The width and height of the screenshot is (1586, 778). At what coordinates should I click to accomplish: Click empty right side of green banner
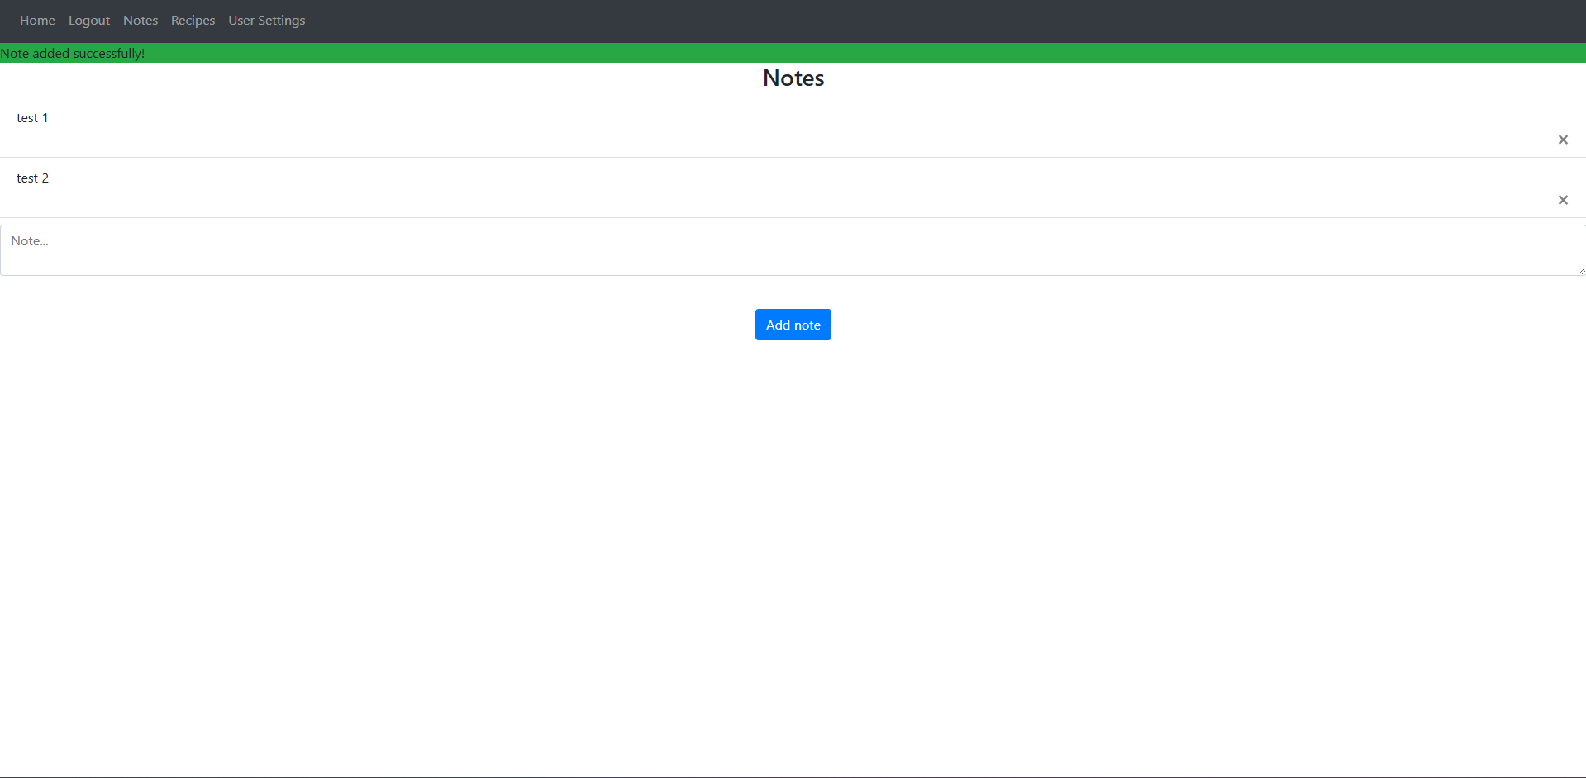(1157, 54)
